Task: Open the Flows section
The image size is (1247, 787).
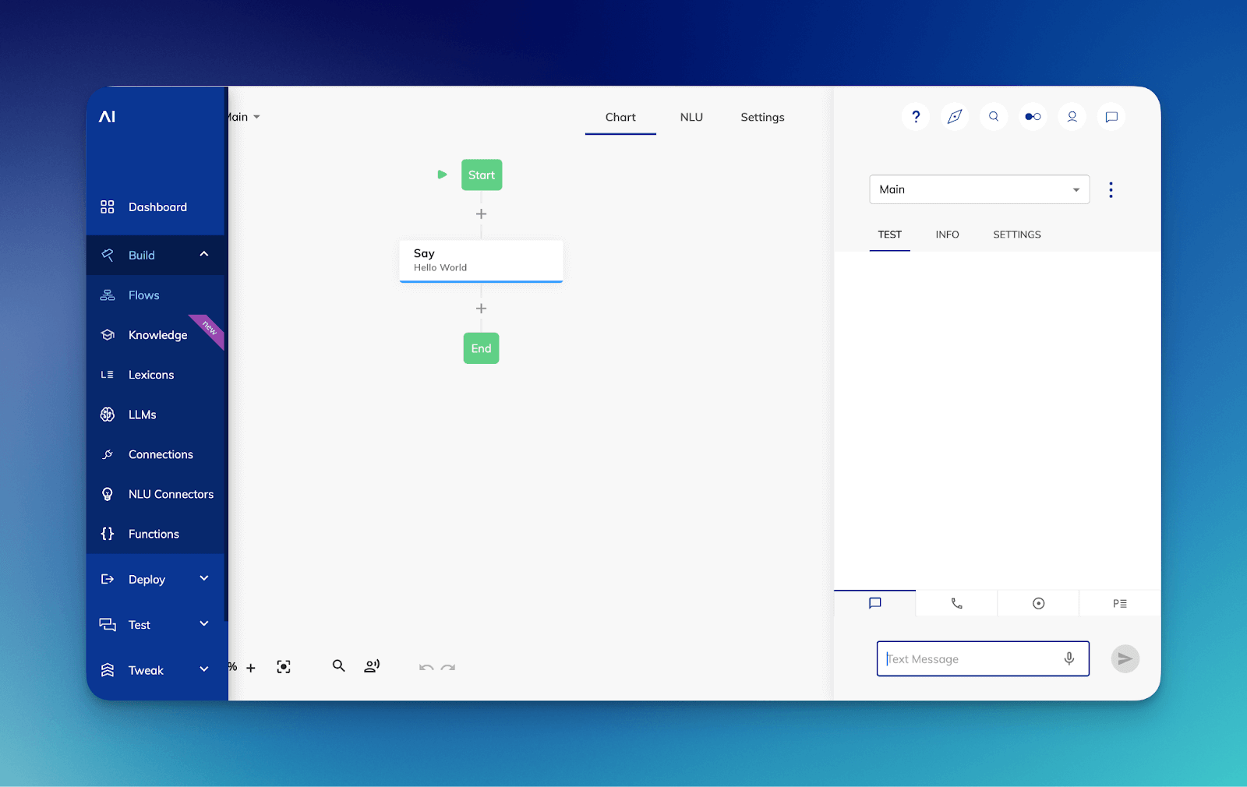Action: 143,295
